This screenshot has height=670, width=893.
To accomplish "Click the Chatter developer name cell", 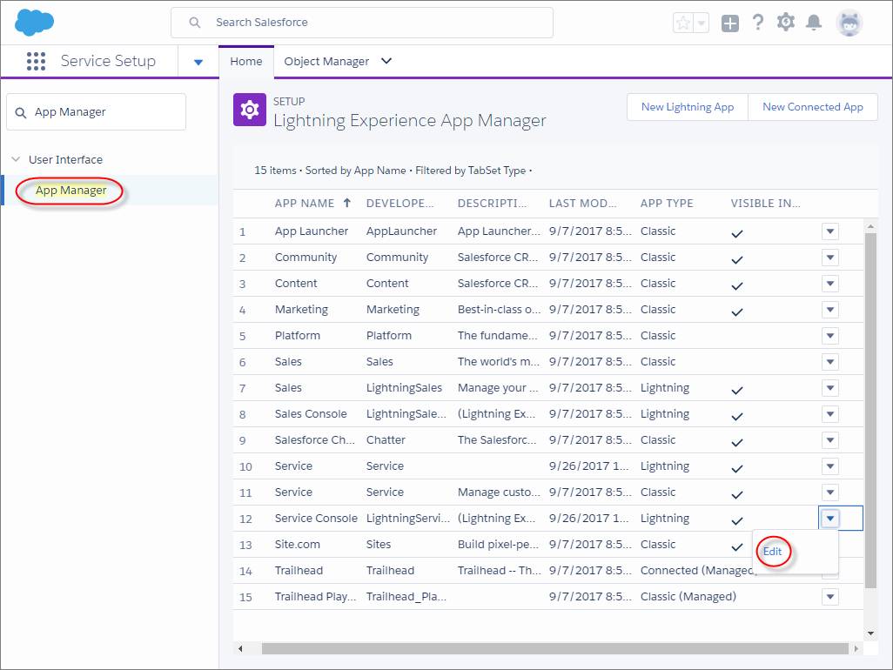I will [x=386, y=440].
